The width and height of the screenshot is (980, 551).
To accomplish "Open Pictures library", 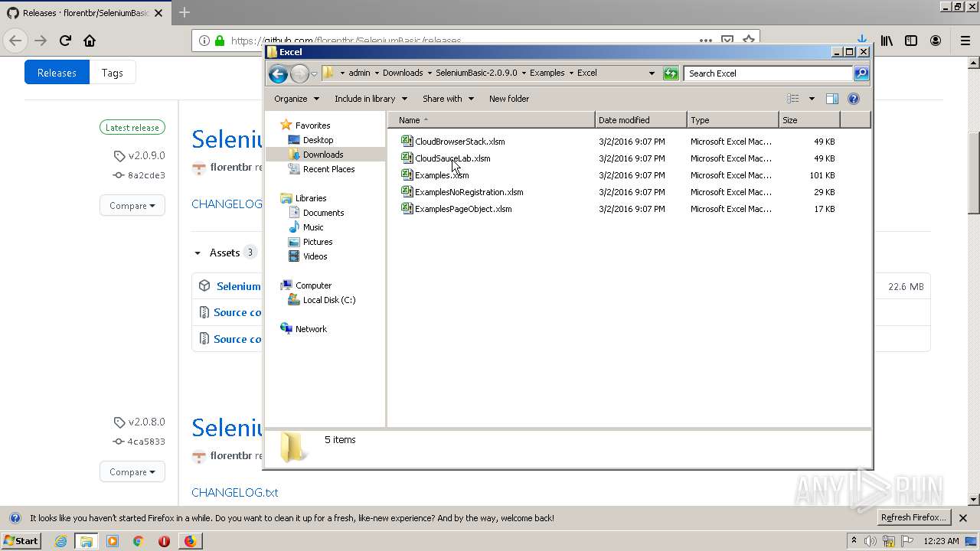I will (318, 242).
